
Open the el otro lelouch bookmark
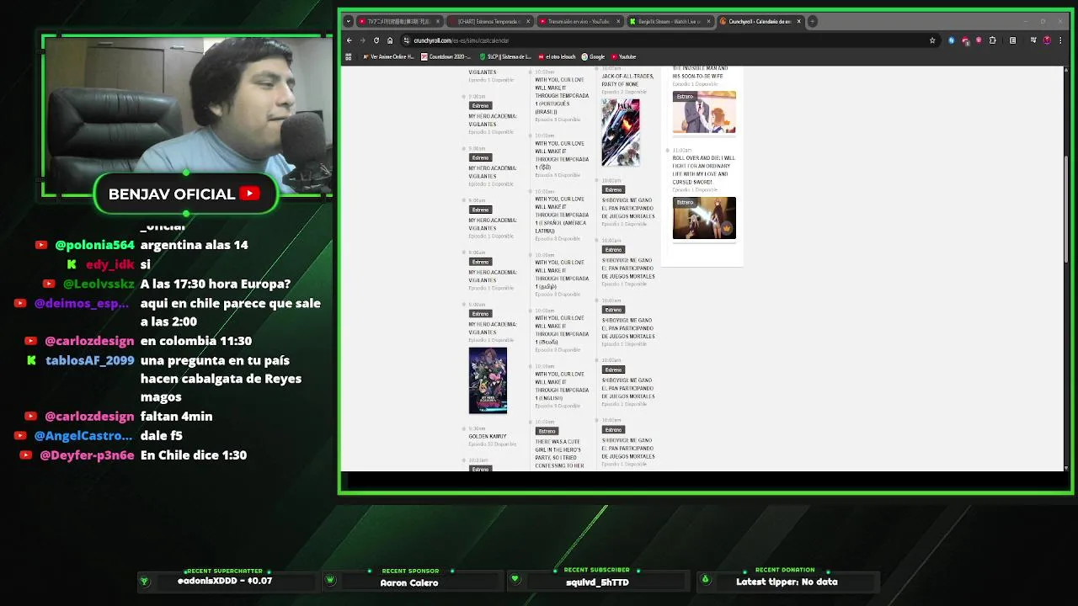click(x=557, y=56)
